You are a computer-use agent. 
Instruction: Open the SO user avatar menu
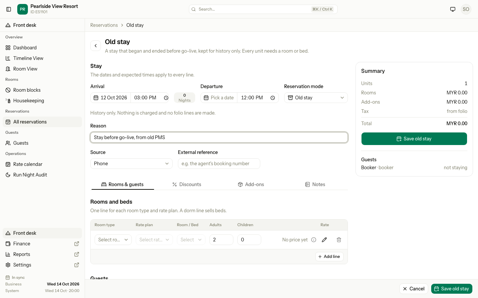tap(466, 9)
